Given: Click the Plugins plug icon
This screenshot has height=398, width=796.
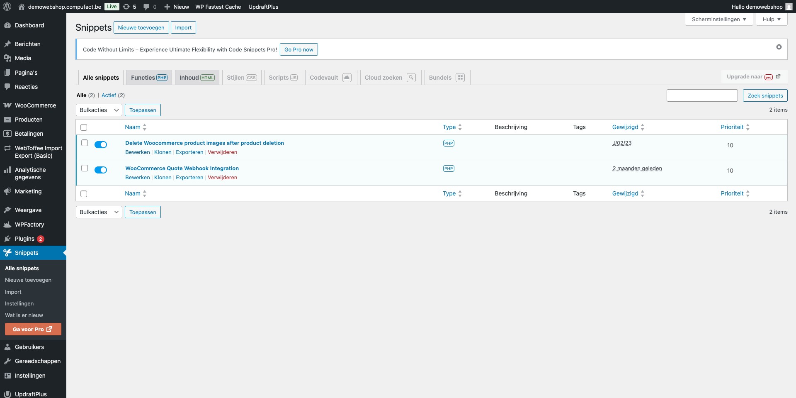Looking at the screenshot, I should pos(7,239).
